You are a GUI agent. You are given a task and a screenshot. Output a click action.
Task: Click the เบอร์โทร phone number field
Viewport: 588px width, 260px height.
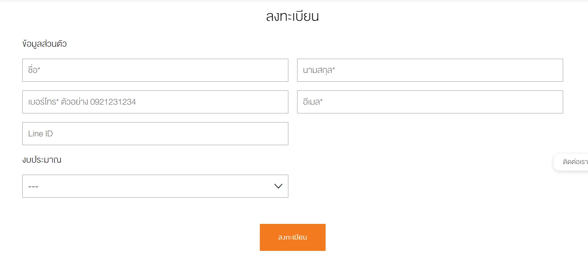point(155,102)
